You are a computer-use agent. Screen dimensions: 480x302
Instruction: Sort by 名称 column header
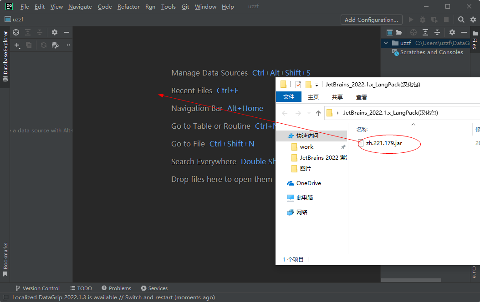362,130
